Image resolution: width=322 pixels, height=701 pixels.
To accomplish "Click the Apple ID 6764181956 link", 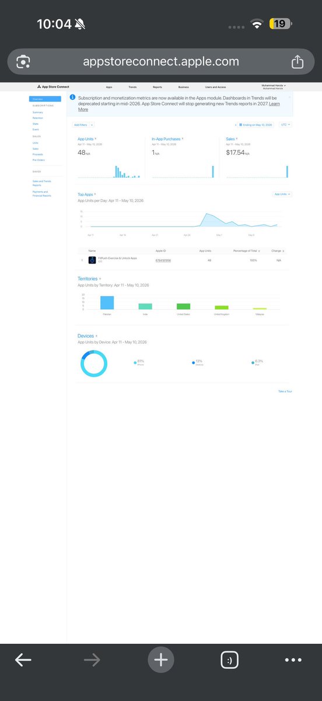I will coord(163,260).
